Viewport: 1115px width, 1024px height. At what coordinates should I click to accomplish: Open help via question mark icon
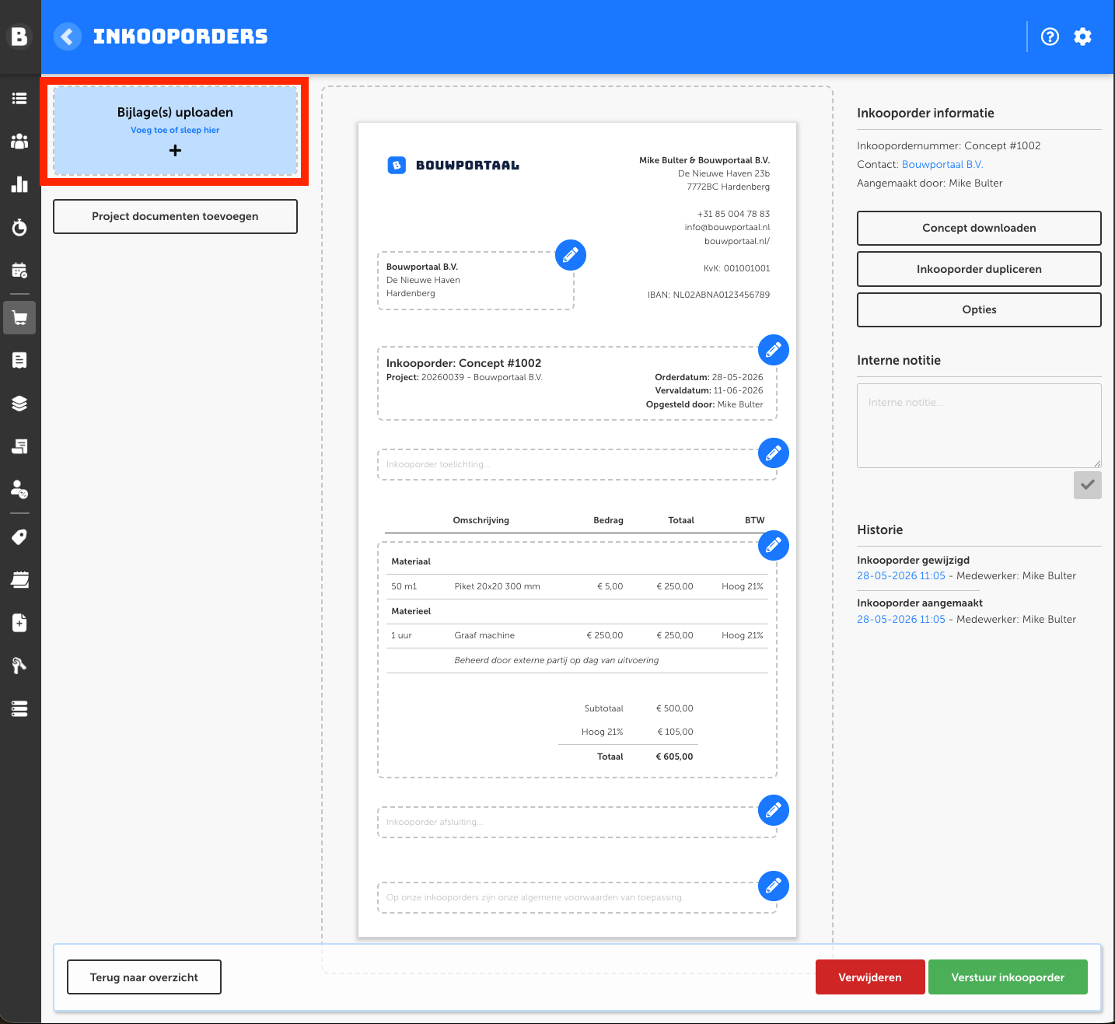tap(1050, 37)
